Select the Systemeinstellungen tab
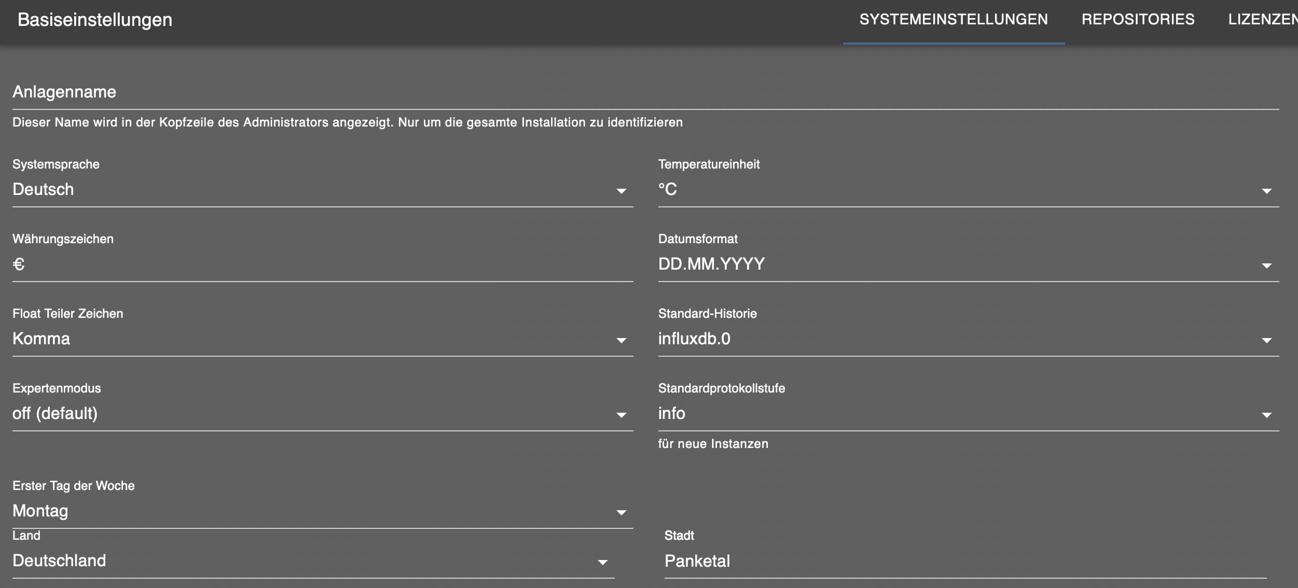1298x588 pixels. (954, 20)
